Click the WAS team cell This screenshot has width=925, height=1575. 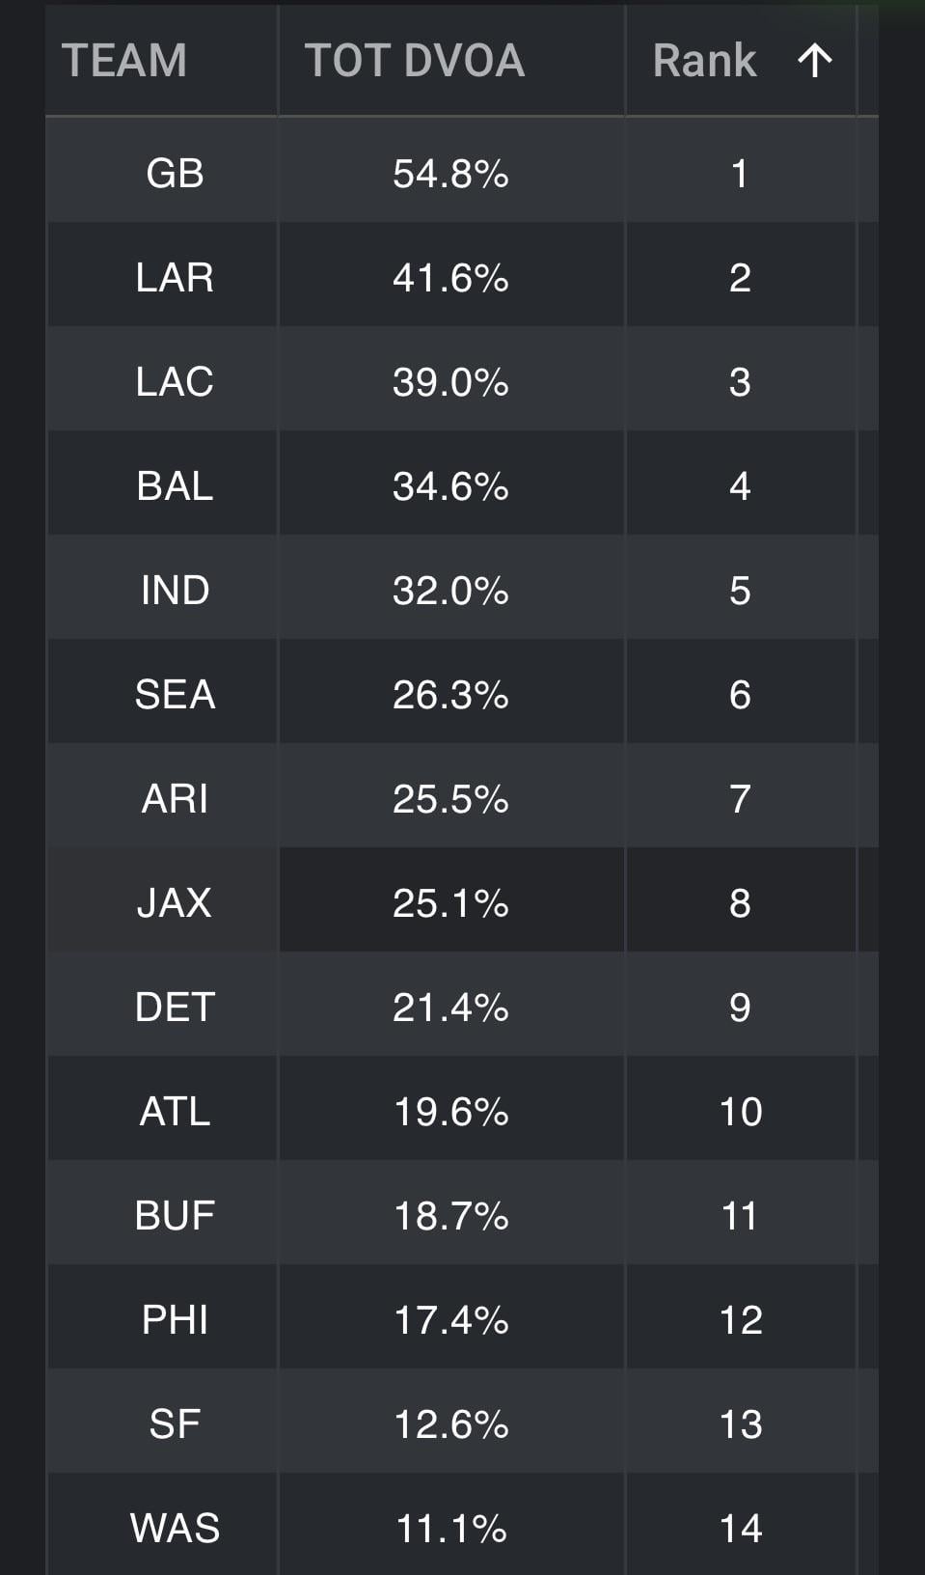(175, 1529)
